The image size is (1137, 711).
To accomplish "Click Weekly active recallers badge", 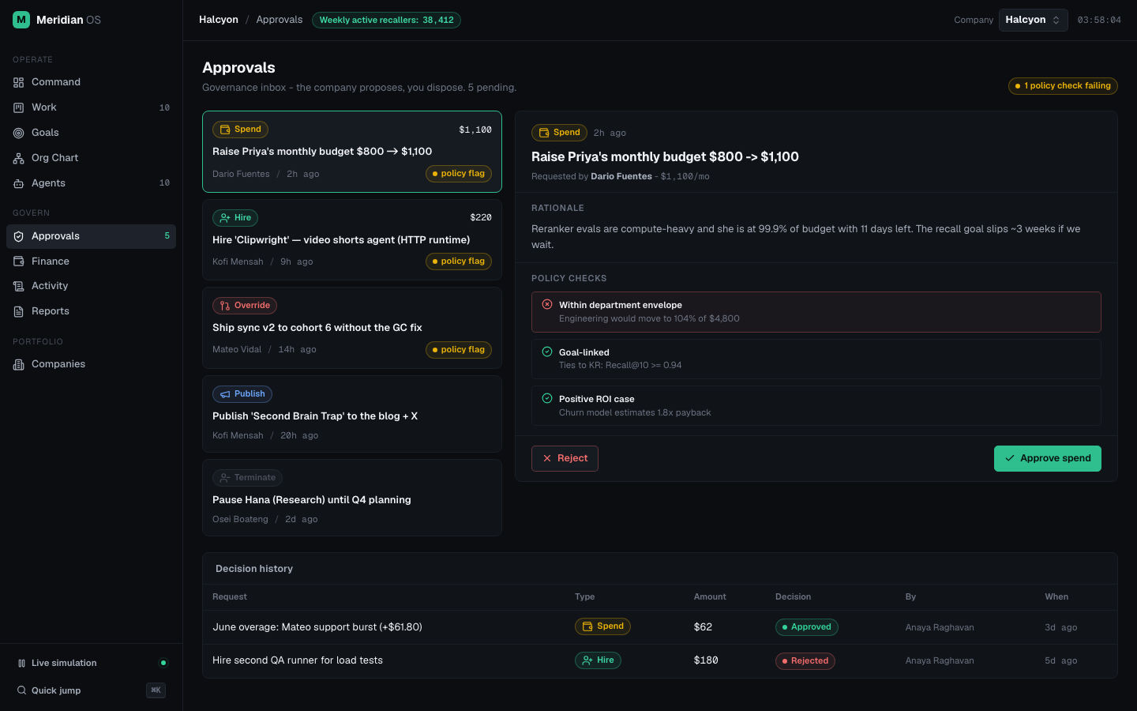I will pyautogui.click(x=386, y=20).
